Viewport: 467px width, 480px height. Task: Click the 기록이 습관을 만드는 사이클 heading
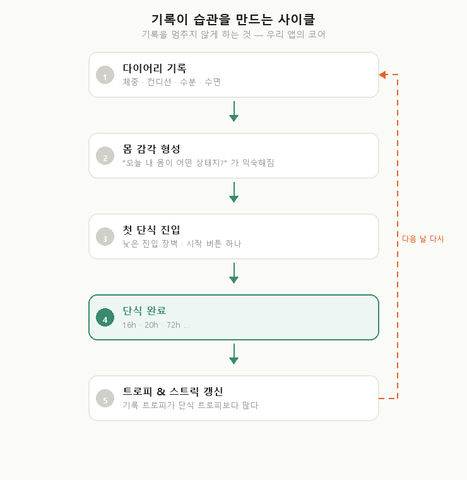[x=233, y=20]
